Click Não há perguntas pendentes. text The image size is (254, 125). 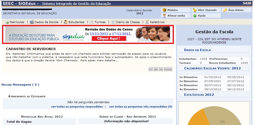click(88, 102)
